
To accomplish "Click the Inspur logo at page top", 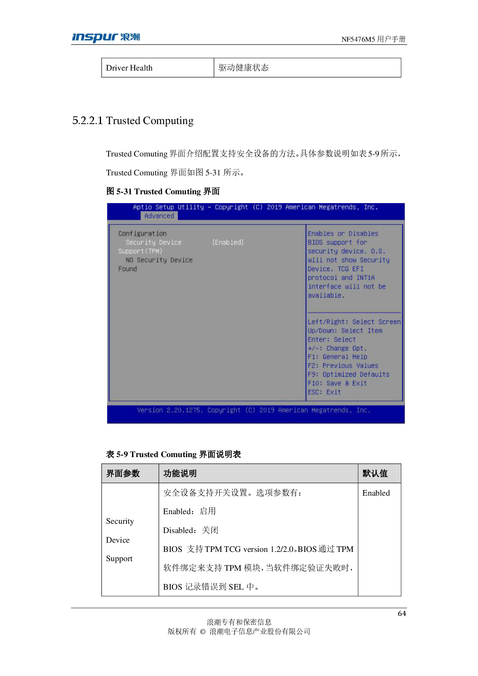I will (x=106, y=38).
